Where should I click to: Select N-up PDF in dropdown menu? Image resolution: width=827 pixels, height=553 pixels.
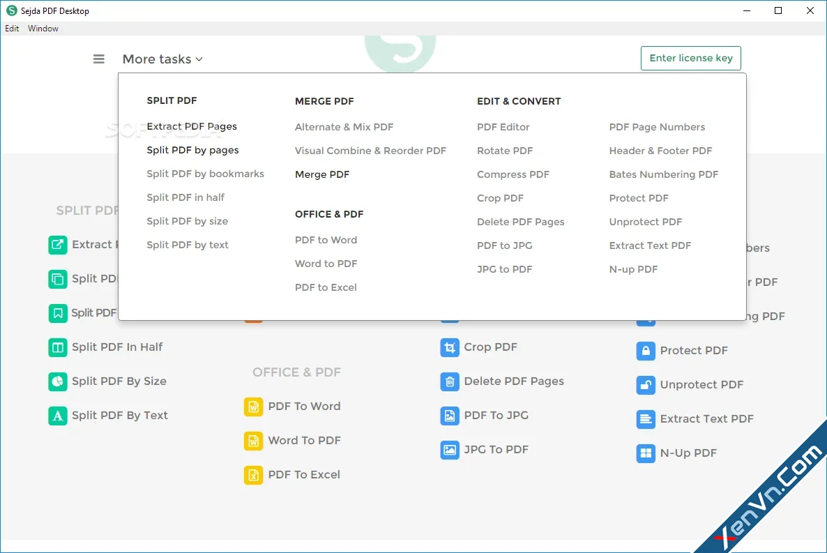(633, 270)
